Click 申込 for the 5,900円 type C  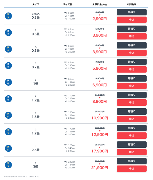tap(132, 69)
